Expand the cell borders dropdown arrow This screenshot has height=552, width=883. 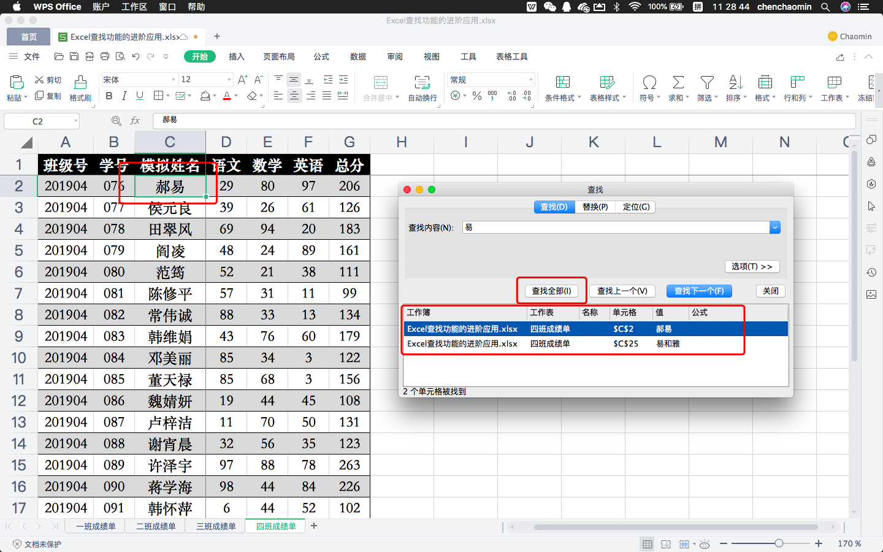tap(167, 96)
